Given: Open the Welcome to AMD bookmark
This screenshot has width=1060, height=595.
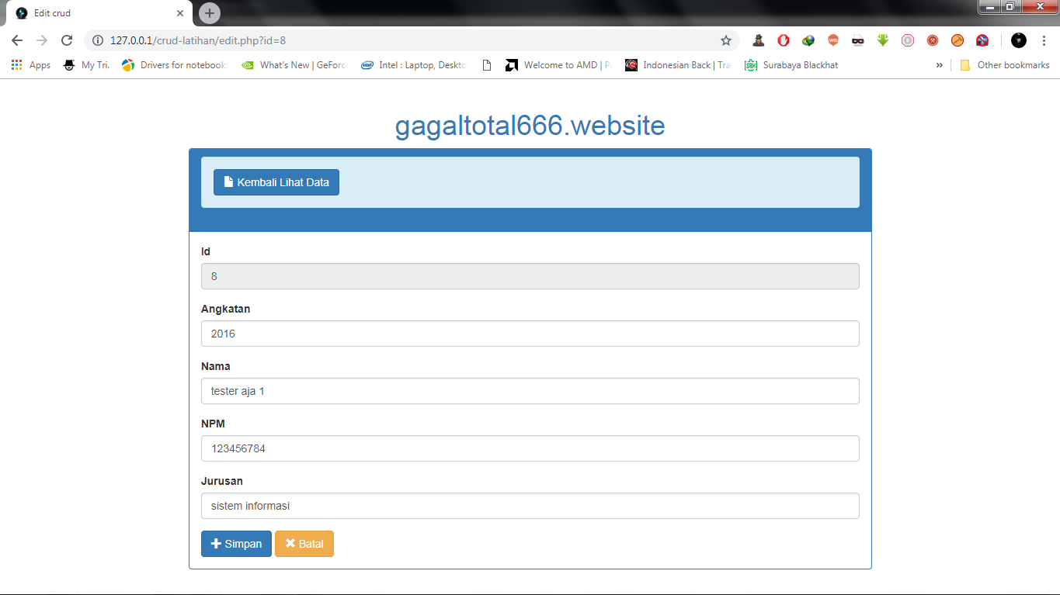Looking at the screenshot, I should [558, 65].
